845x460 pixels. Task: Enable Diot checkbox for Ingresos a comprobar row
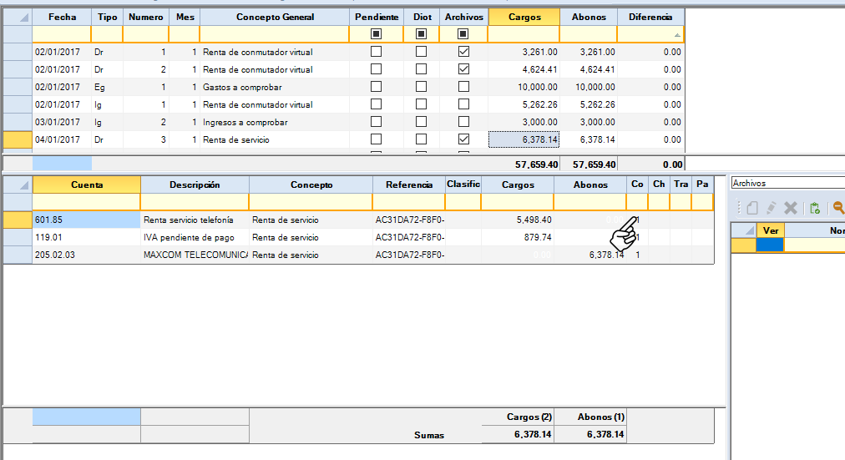421,122
